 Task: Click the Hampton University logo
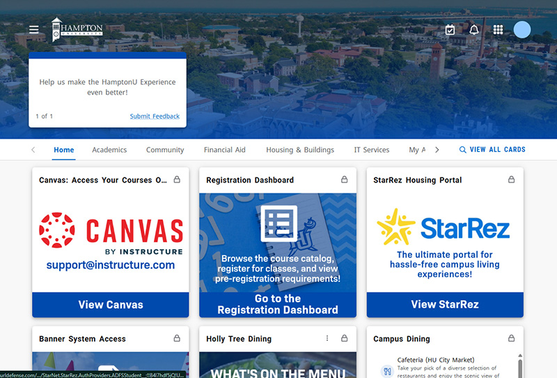click(x=77, y=29)
